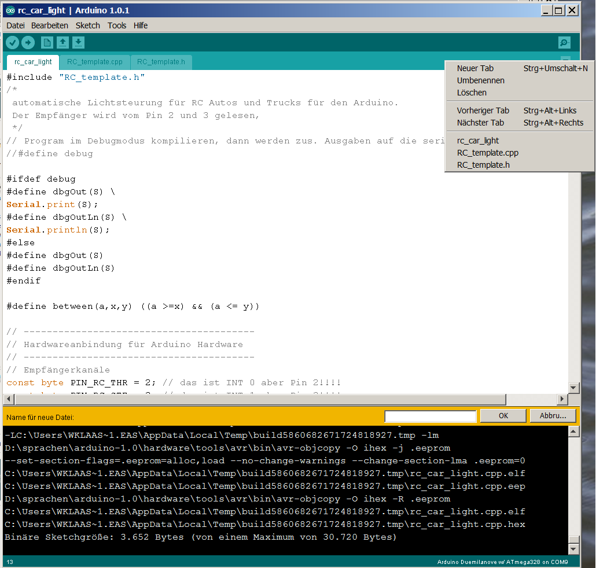Click the new file name input field
The image size is (596, 568).
click(x=430, y=416)
